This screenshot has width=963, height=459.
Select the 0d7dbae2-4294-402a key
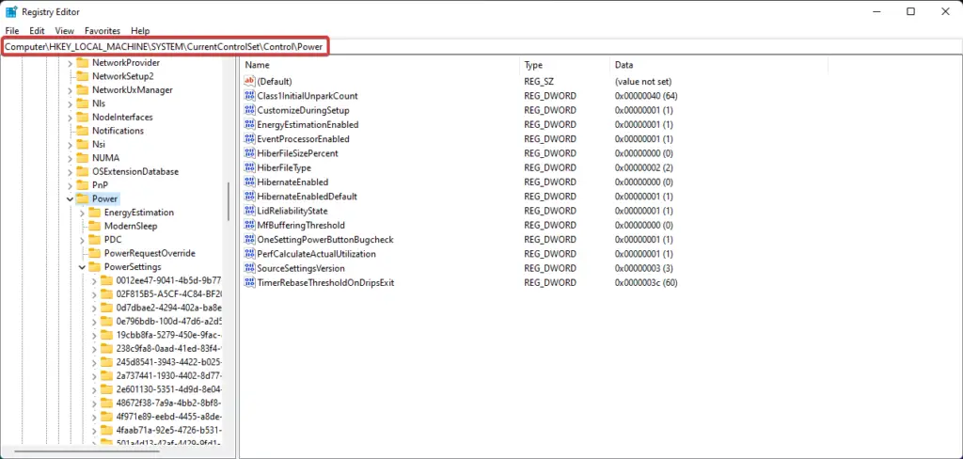169,308
